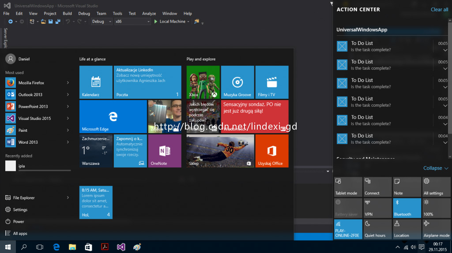
Task: Click Clear all in Action Center
Action: tap(439, 10)
